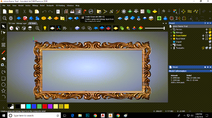The width and height of the screenshot is (212, 118).
Task: Switch to 2D View Bitmap Layer tab
Action: point(17,23)
